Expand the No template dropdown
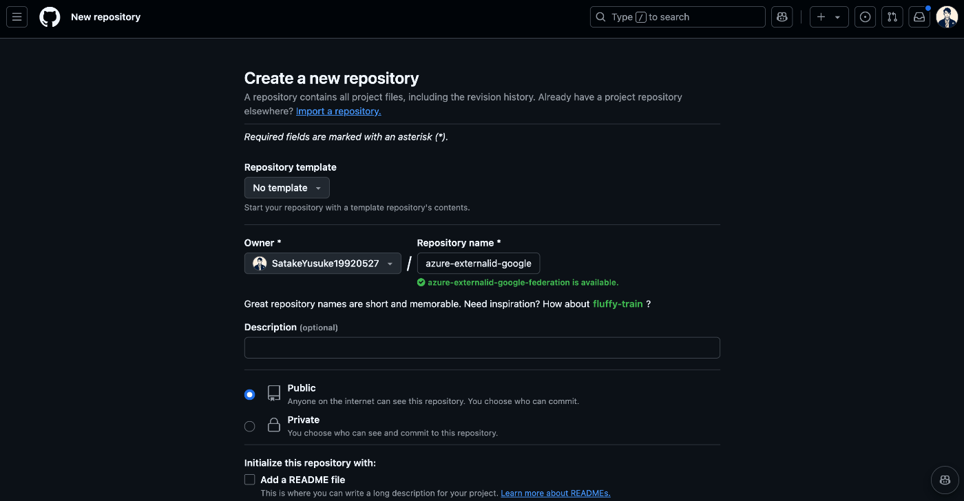964x501 pixels. click(x=286, y=188)
